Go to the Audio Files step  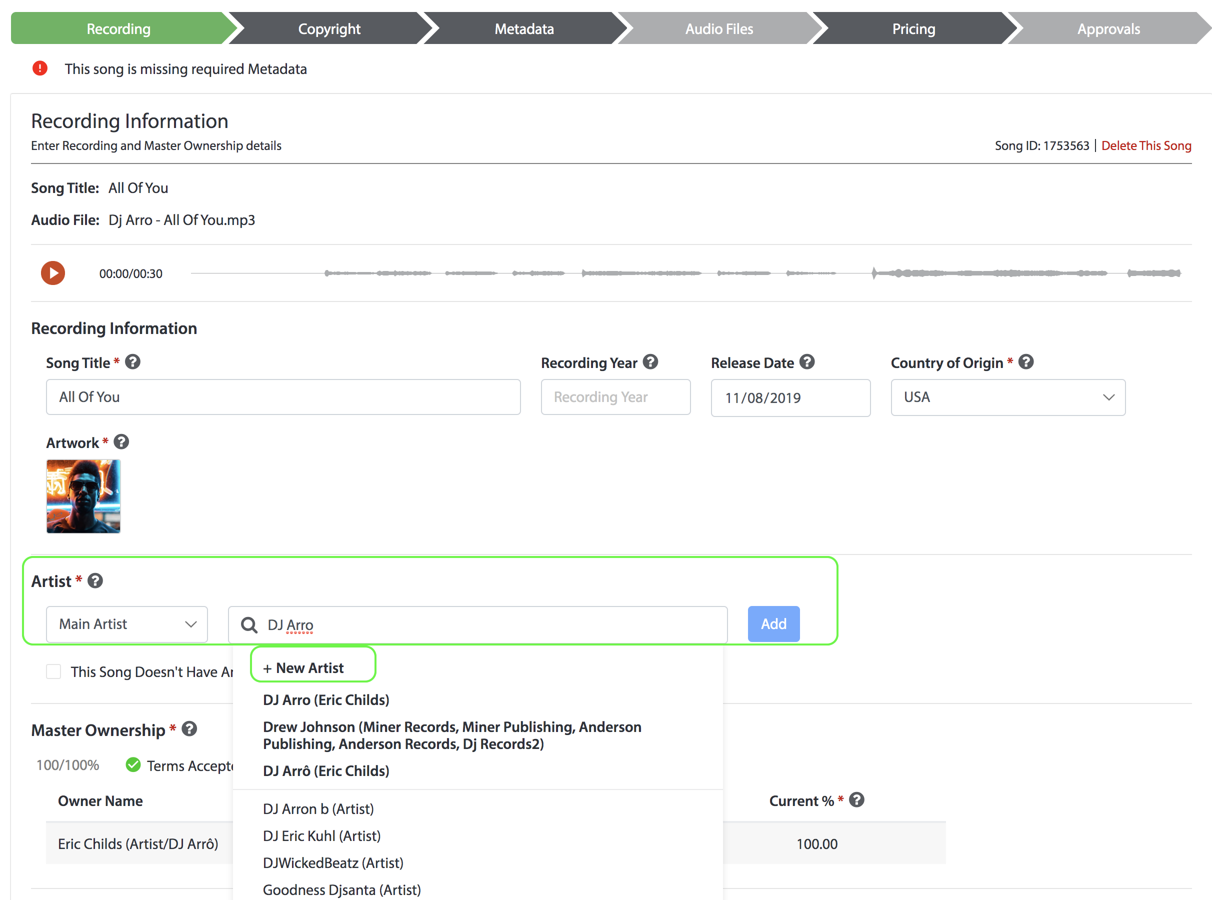click(719, 28)
